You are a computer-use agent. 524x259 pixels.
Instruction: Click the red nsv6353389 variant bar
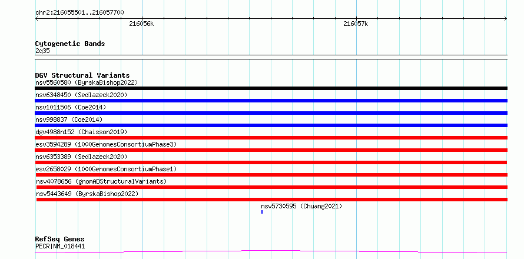pyautogui.click(x=271, y=162)
